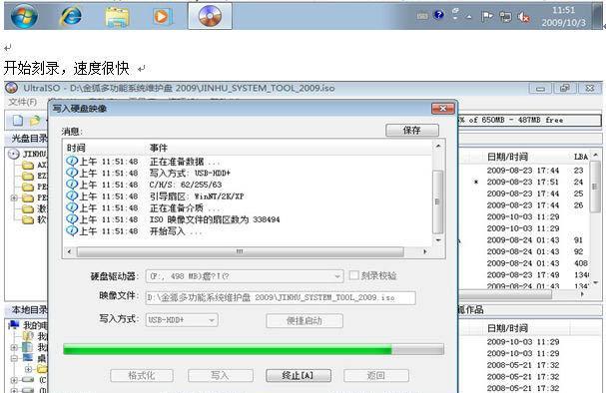The image size is (606, 393).
Task: Click the UltraISO title bar app icon
Action: [x=12, y=88]
